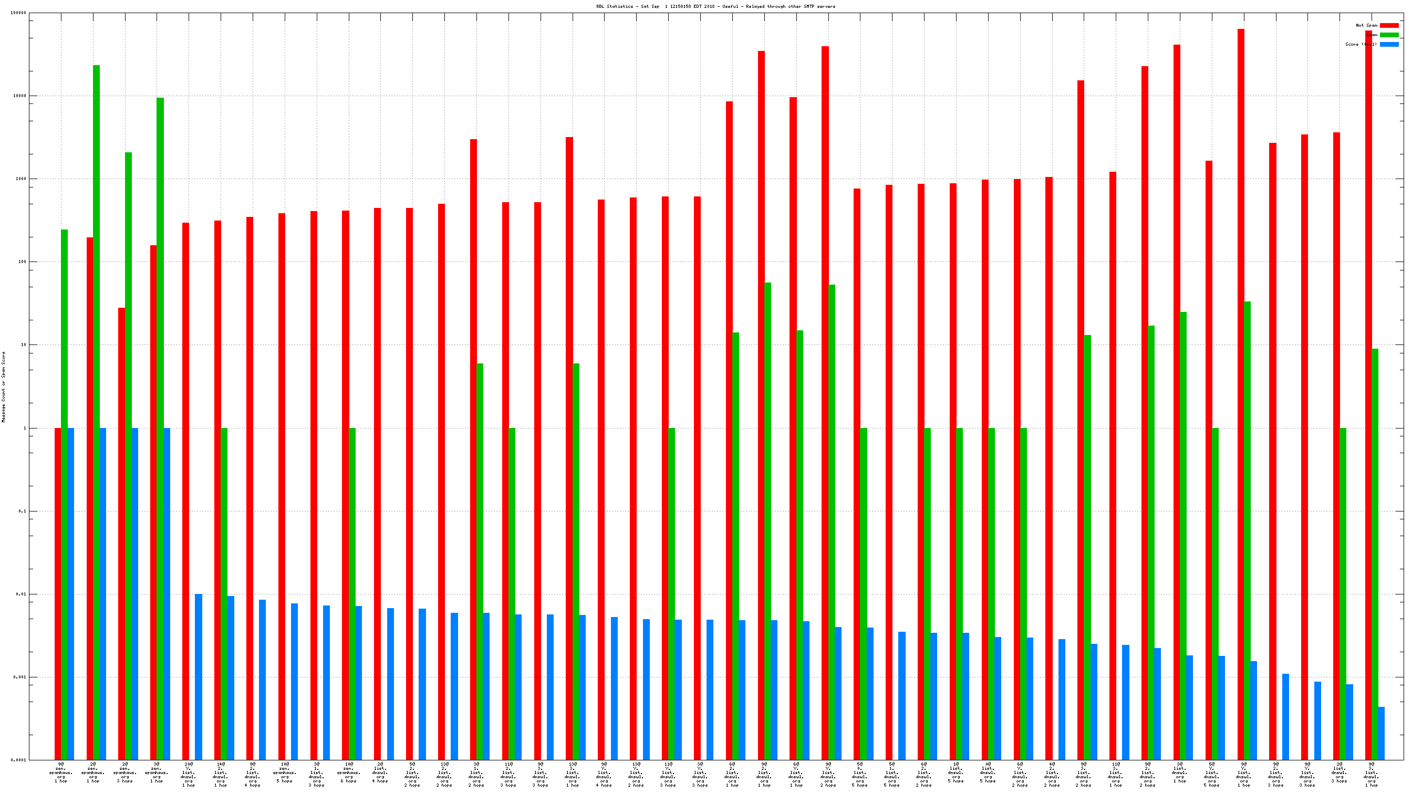Click the '20@ Y.list.dnswl.org 1 hop' x-axis label
Viewport: 1412px width, 794px height.
[x=189, y=774]
